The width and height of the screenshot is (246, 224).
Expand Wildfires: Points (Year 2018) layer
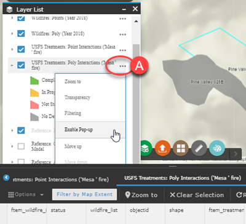(x=12, y=18)
